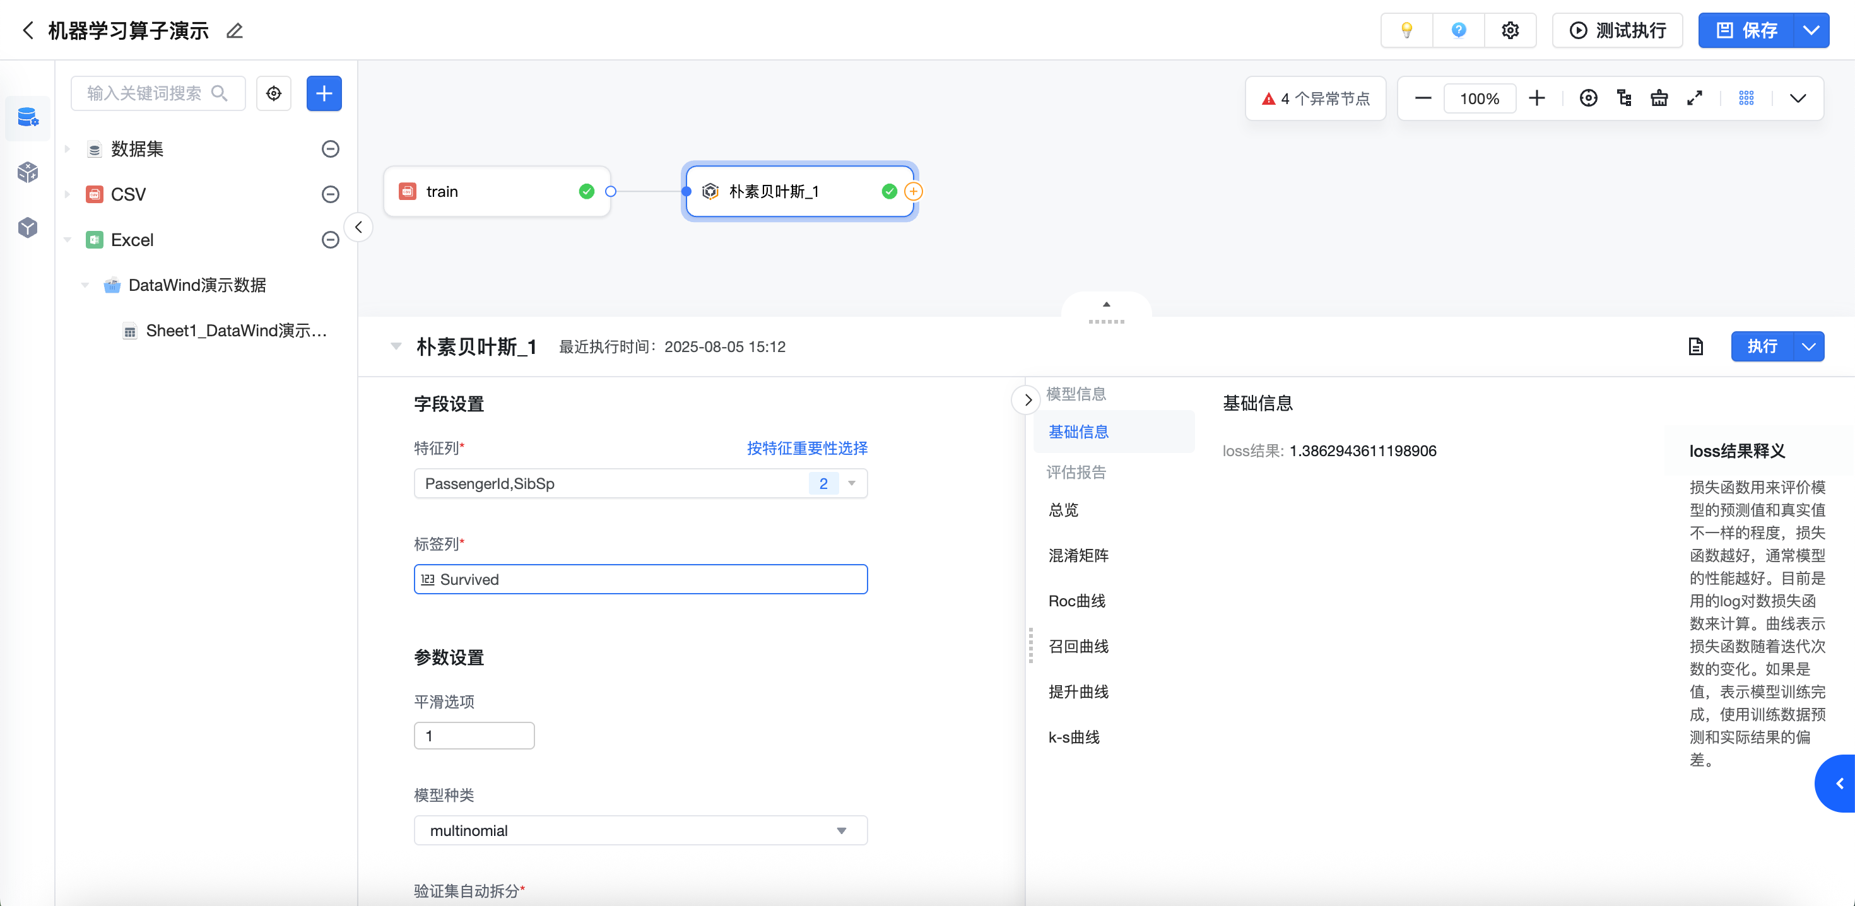Click the 按特征重要性选择 link
This screenshot has height=906, width=1855.
806,448
